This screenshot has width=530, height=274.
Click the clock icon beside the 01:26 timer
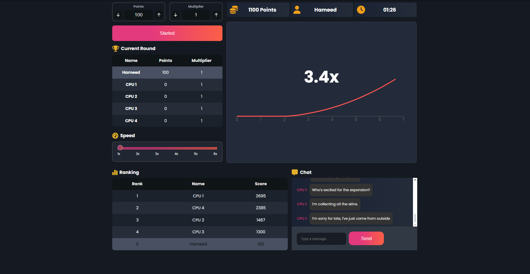[361, 10]
